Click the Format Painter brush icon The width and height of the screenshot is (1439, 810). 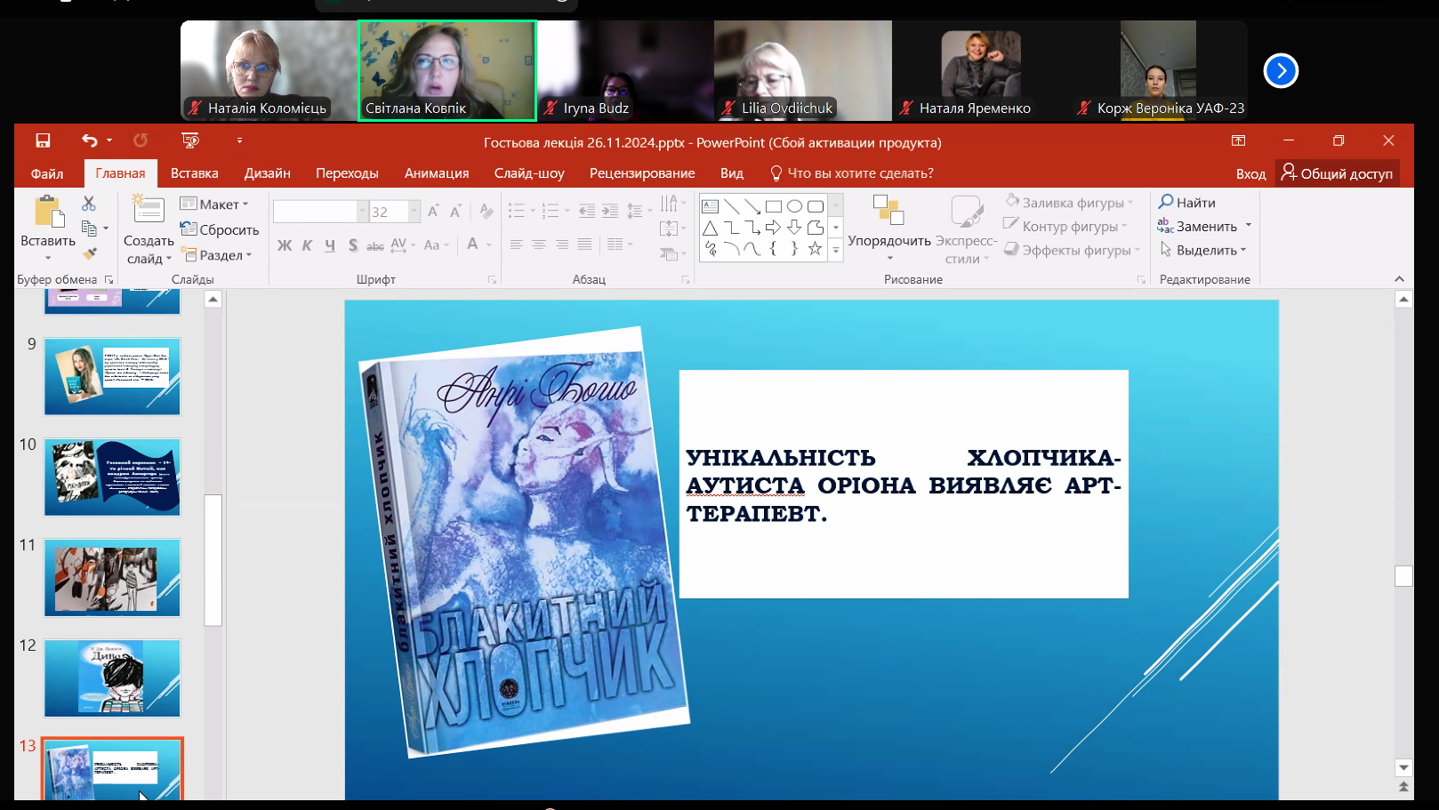tap(89, 253)
